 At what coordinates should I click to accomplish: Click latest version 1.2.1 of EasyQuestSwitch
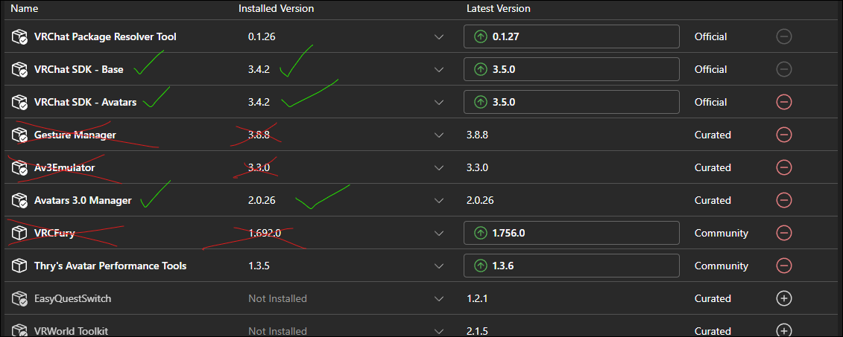click(477, 298)
